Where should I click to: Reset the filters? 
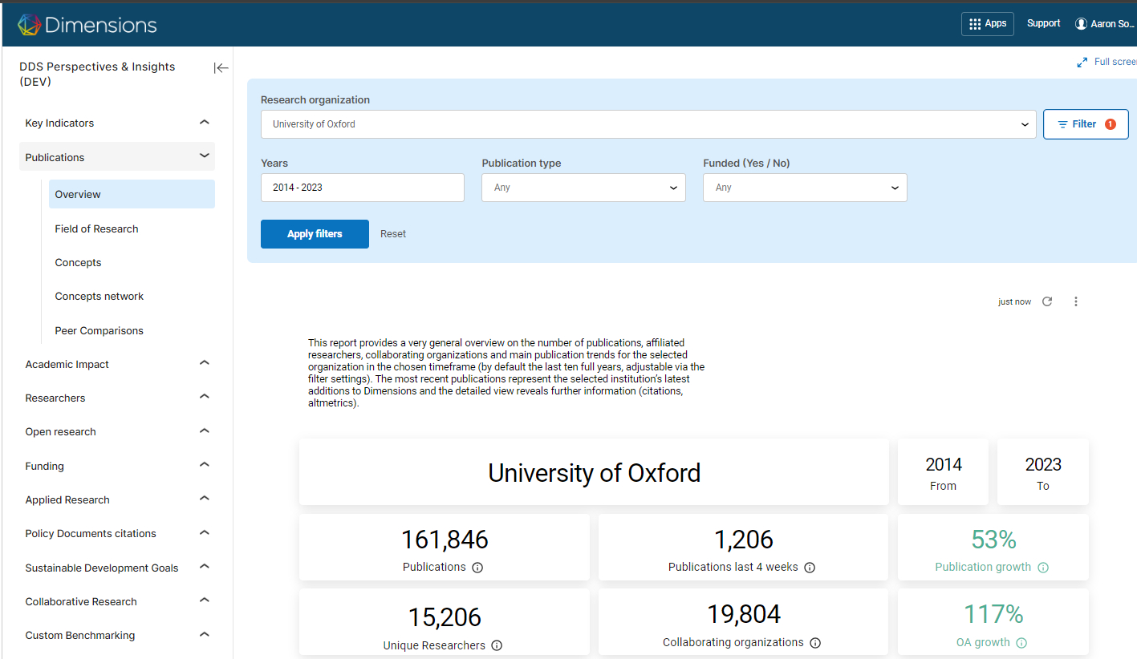pyautogui.click(x=393, y=234)
